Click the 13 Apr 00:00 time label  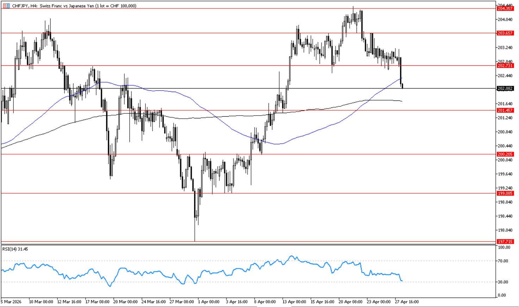294,302
